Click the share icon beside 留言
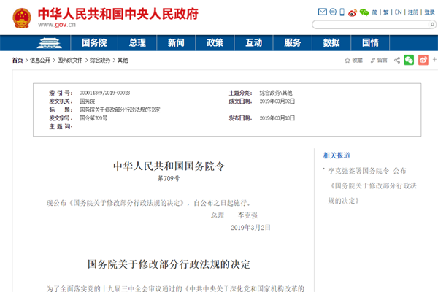The width and height of the screenshot is (438, 292). [x=397, y=60]
